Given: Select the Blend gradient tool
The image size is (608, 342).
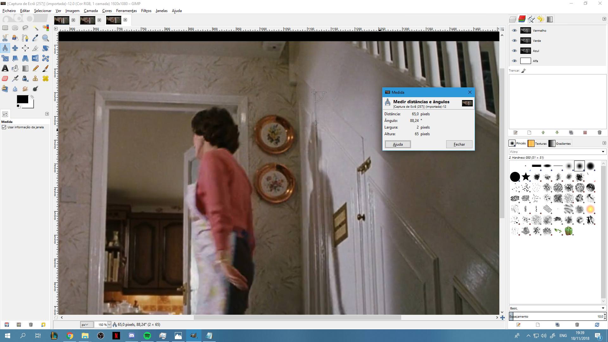Looking at the screenshot, I should 25,68.
